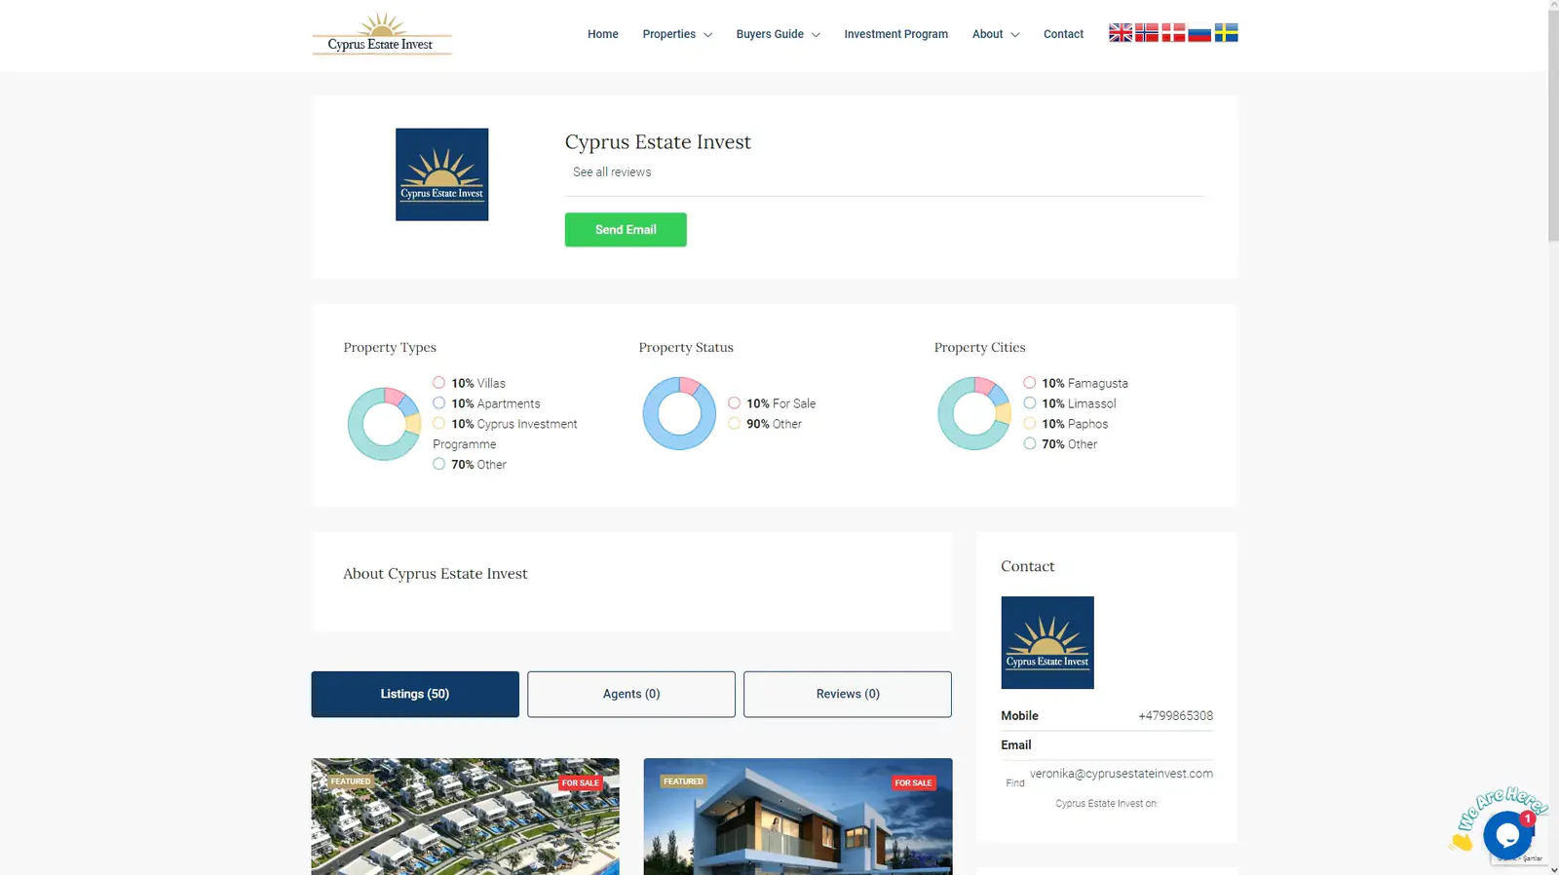Image resolution: width=1559 pixels, height=875 pixels.
Task: Click the veronika@cyprusestateinvest.com email address
Action: (1122, 774)
